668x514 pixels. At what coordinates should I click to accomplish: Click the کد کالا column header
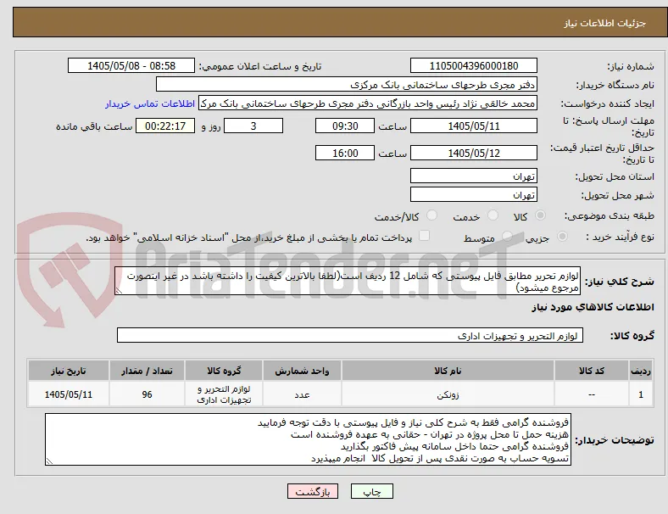point(592,371)
